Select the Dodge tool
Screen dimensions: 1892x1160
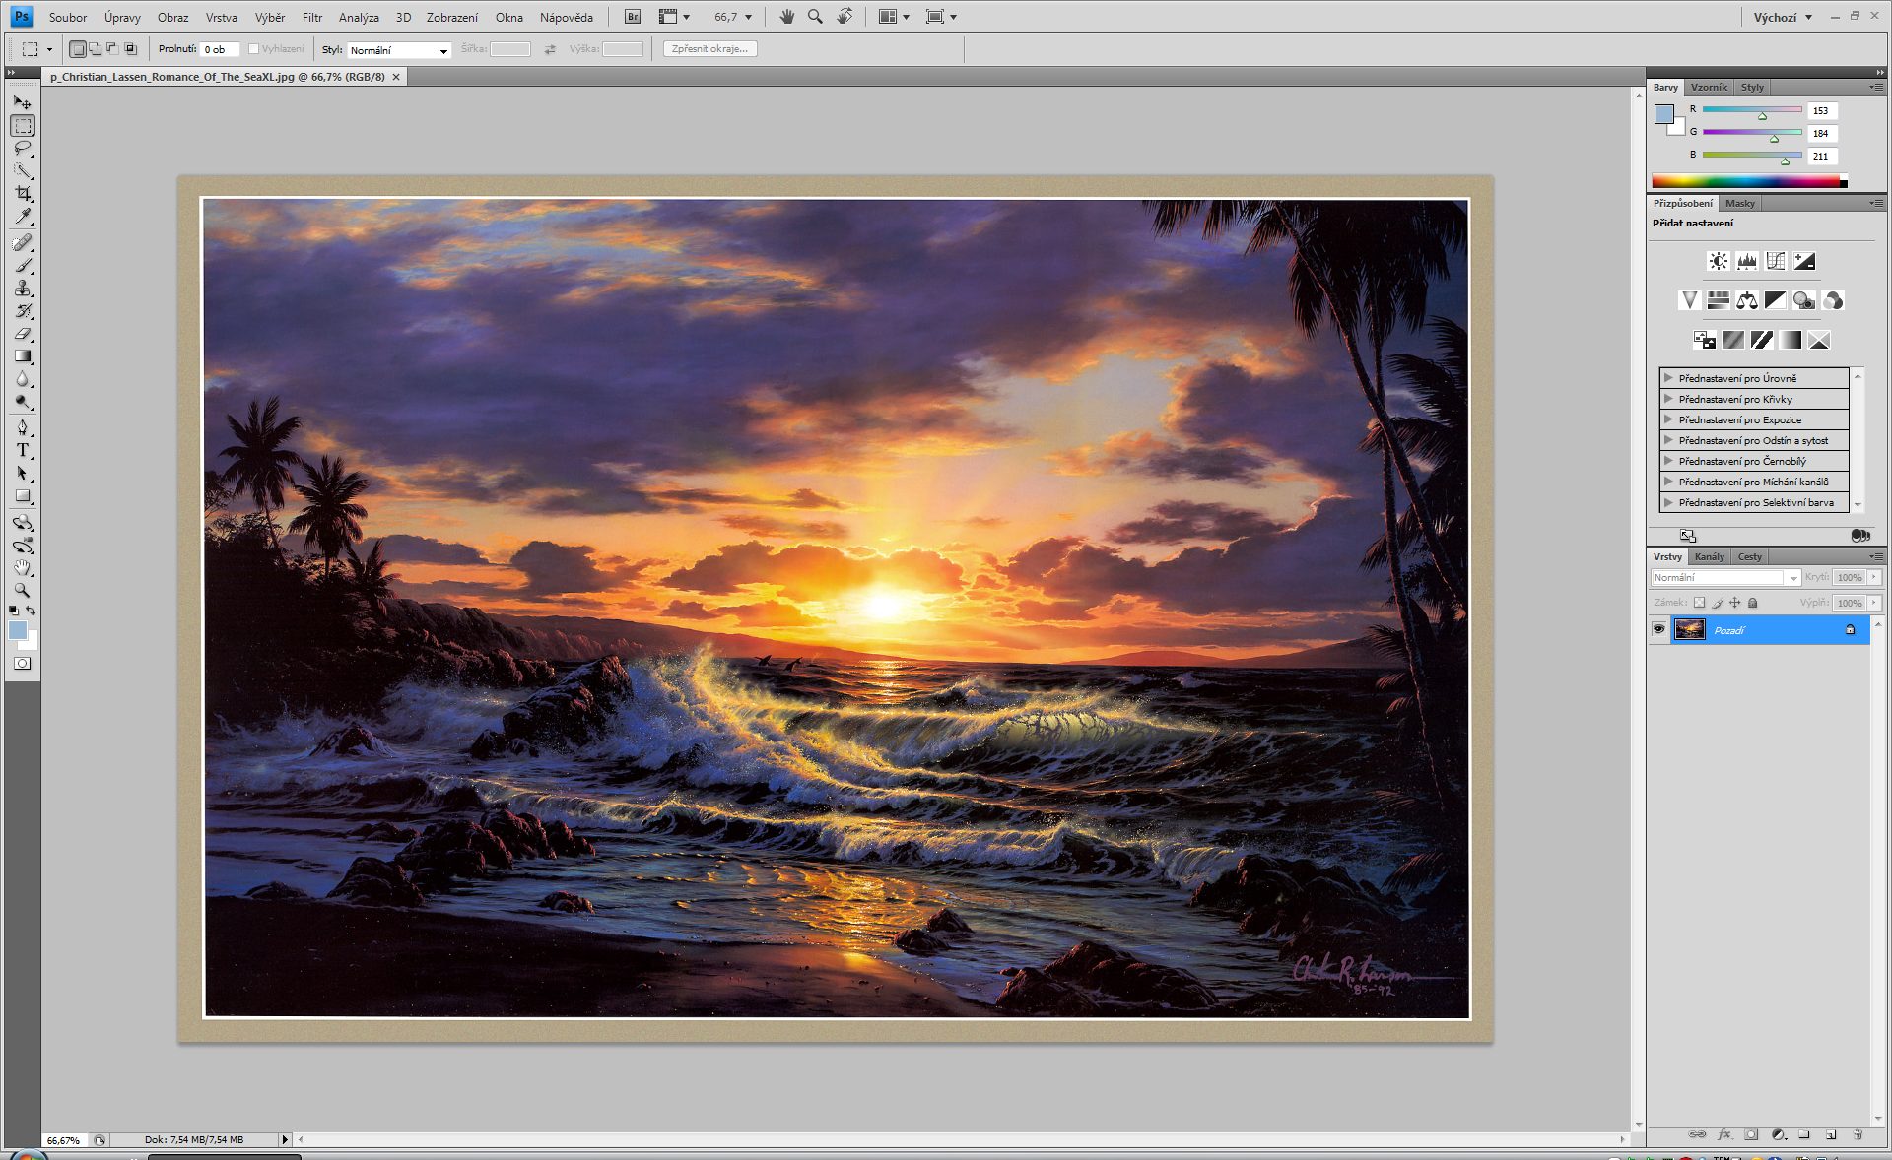(x=23, y=402)
